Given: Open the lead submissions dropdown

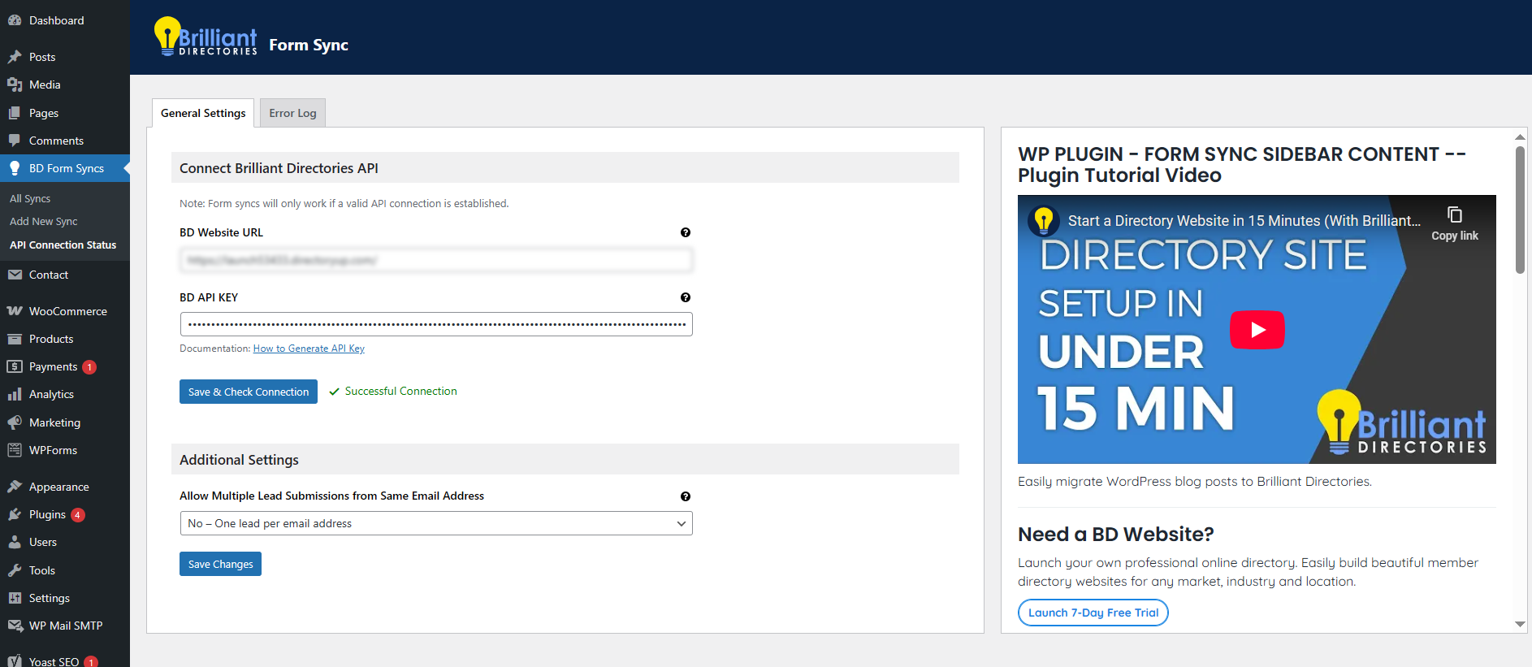Looking at the screenshot, I should (x=436, y=523).
